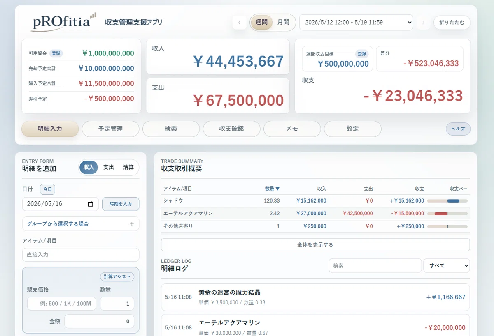Open the calendar picker icon in date field
Viewport: 494px width, 336px height.
pos(91,204)
